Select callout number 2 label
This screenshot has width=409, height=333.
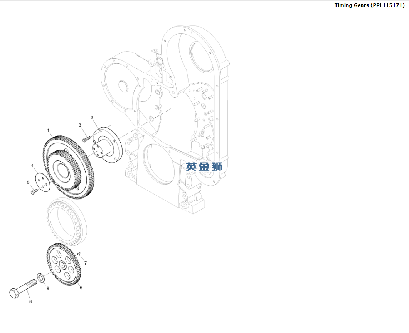[x=92, y=118]
